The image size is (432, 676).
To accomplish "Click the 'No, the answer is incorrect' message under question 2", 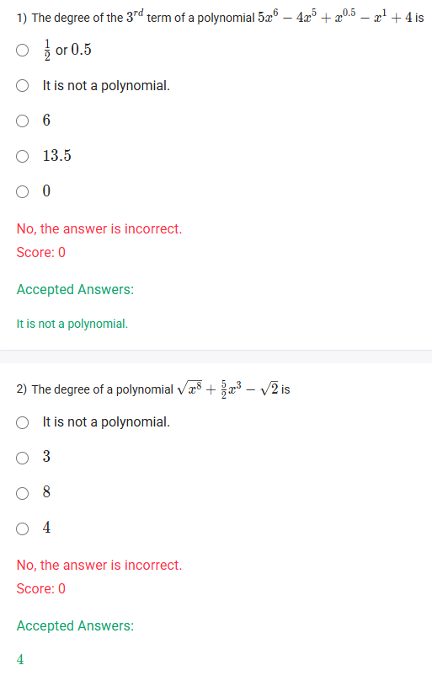I will (99, 565).
